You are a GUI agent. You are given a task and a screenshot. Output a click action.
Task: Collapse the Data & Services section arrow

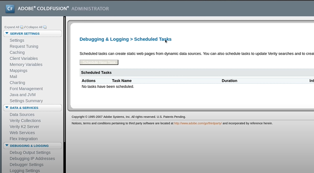(x=7, y=107)
